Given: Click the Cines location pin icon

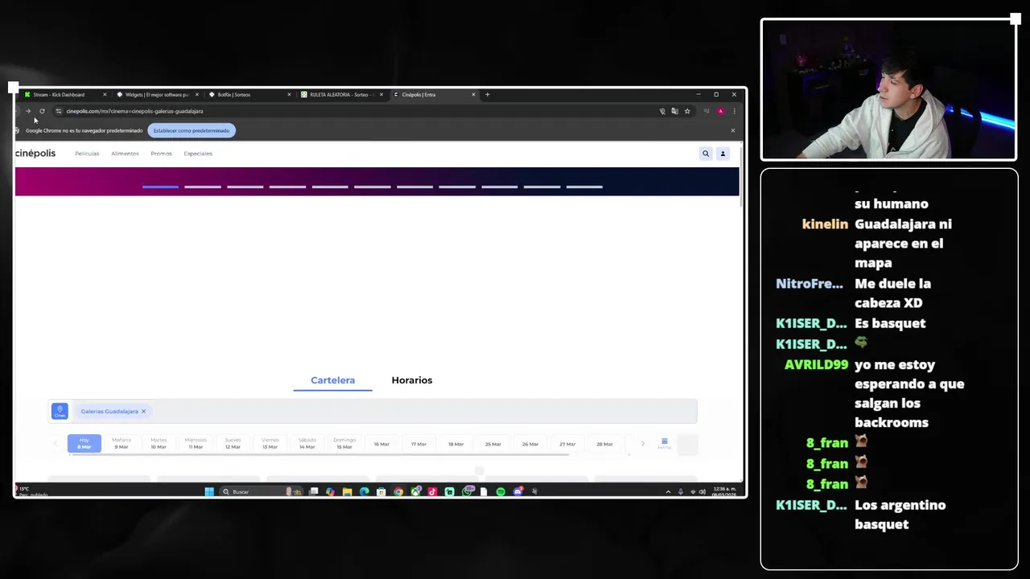Looking at the screenshot, I should (60, 411).
